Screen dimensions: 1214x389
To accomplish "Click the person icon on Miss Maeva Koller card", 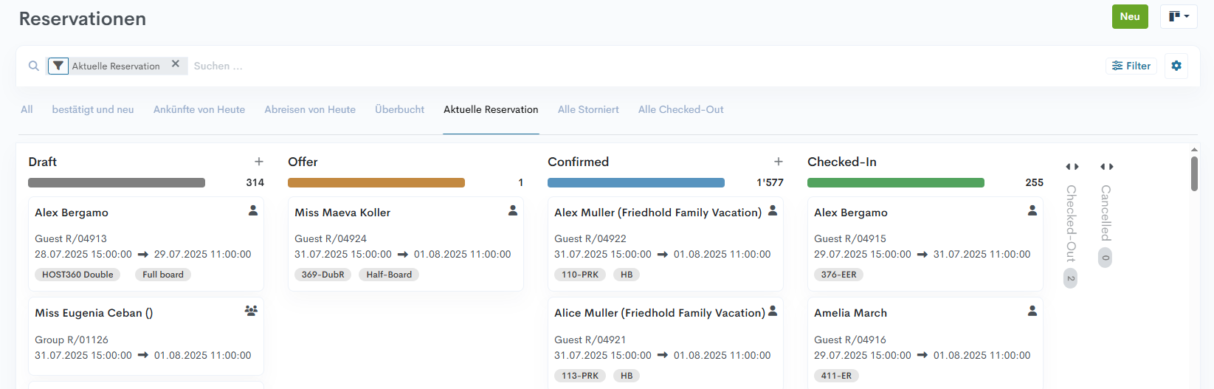I will point(513,211).
